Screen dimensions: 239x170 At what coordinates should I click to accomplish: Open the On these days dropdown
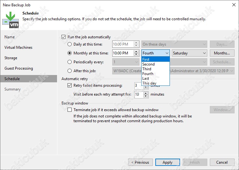174,44
